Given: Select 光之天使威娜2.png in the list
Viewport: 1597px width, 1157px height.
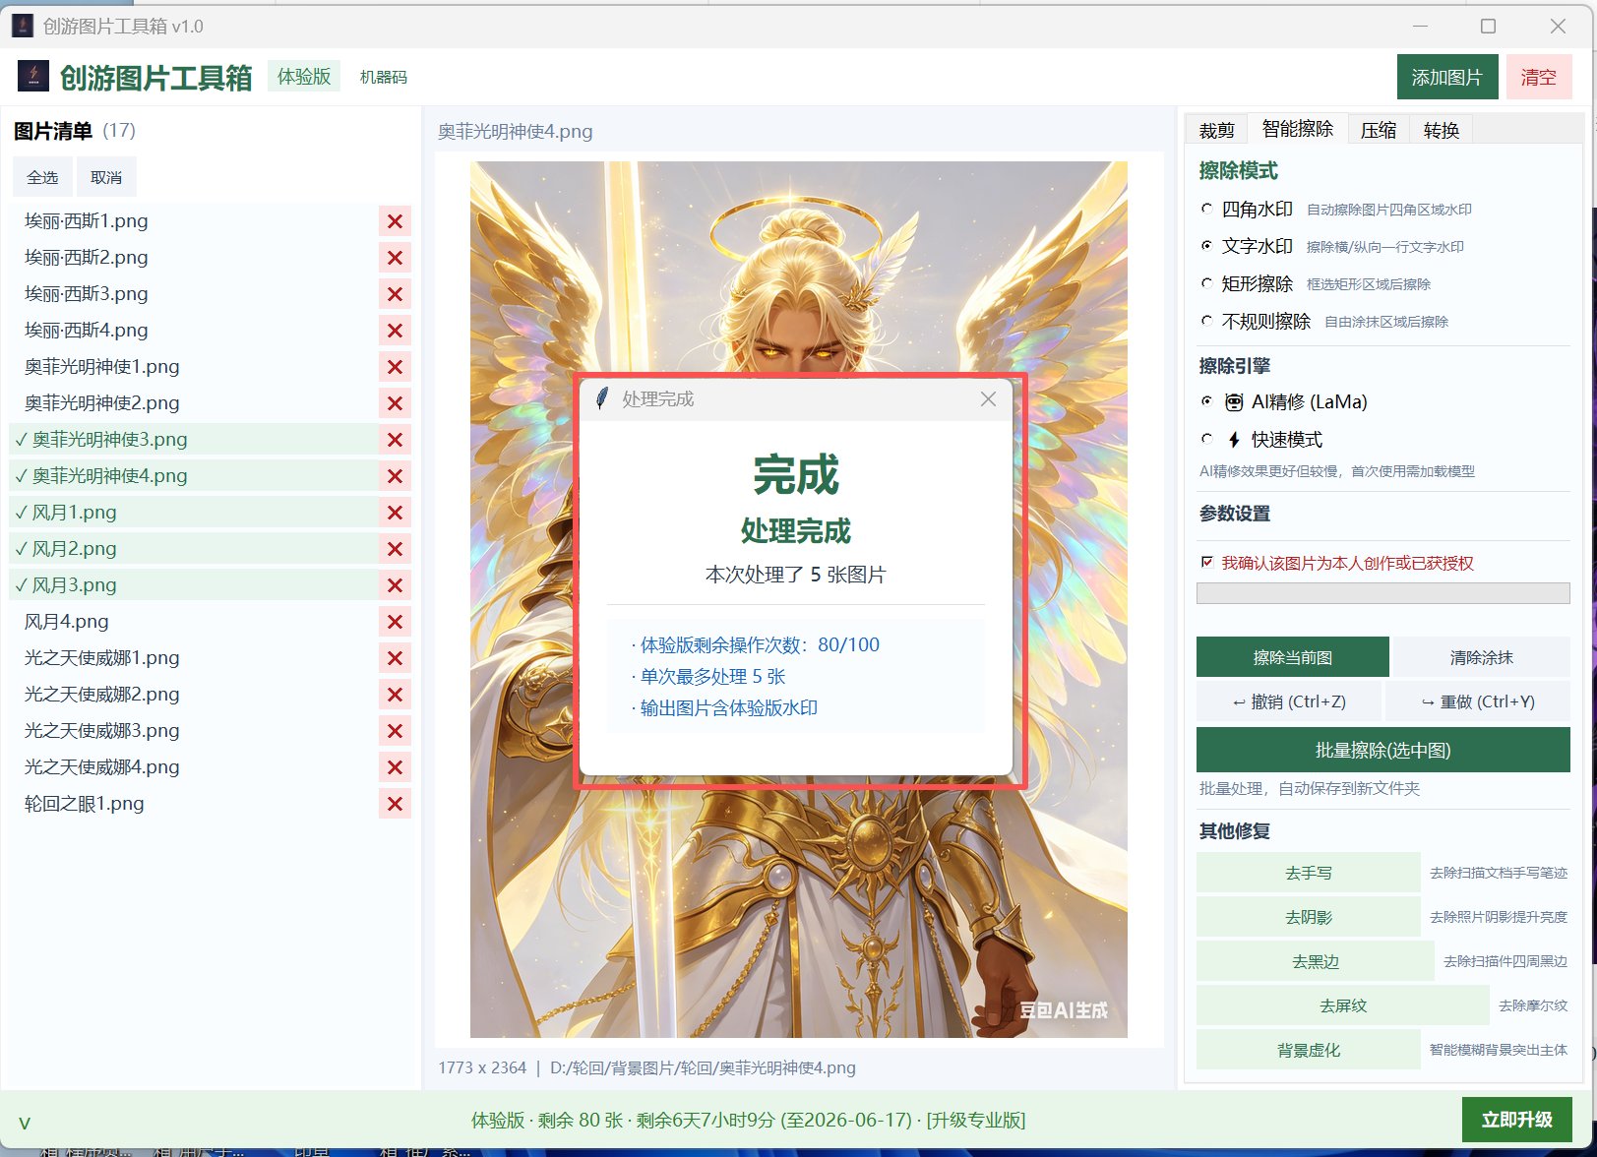Looking at the screenshot, I should pyautogui.click(x=194, y=695).
